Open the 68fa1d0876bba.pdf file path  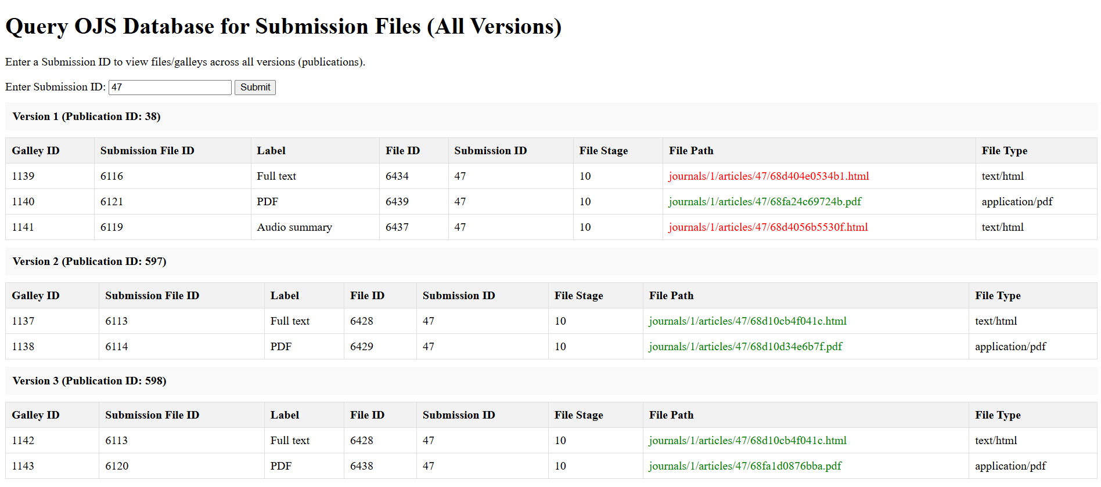pos(745,466)
